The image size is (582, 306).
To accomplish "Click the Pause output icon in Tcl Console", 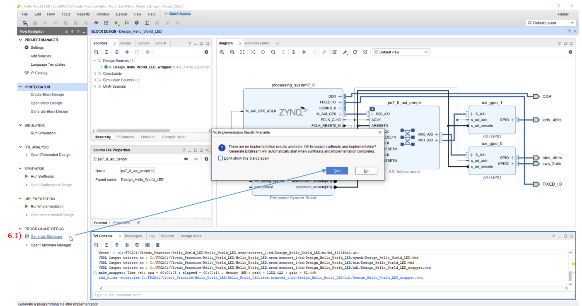I will click(127, 245).
